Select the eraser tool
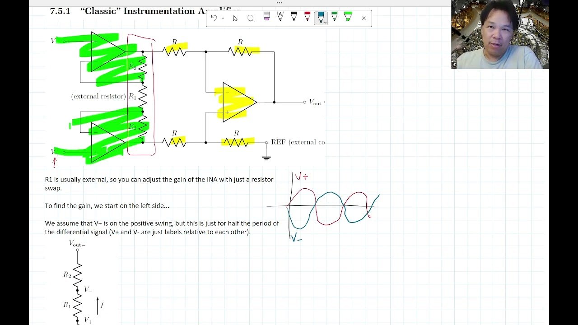This screenshot has height=325, width=578. click(267, 17)
